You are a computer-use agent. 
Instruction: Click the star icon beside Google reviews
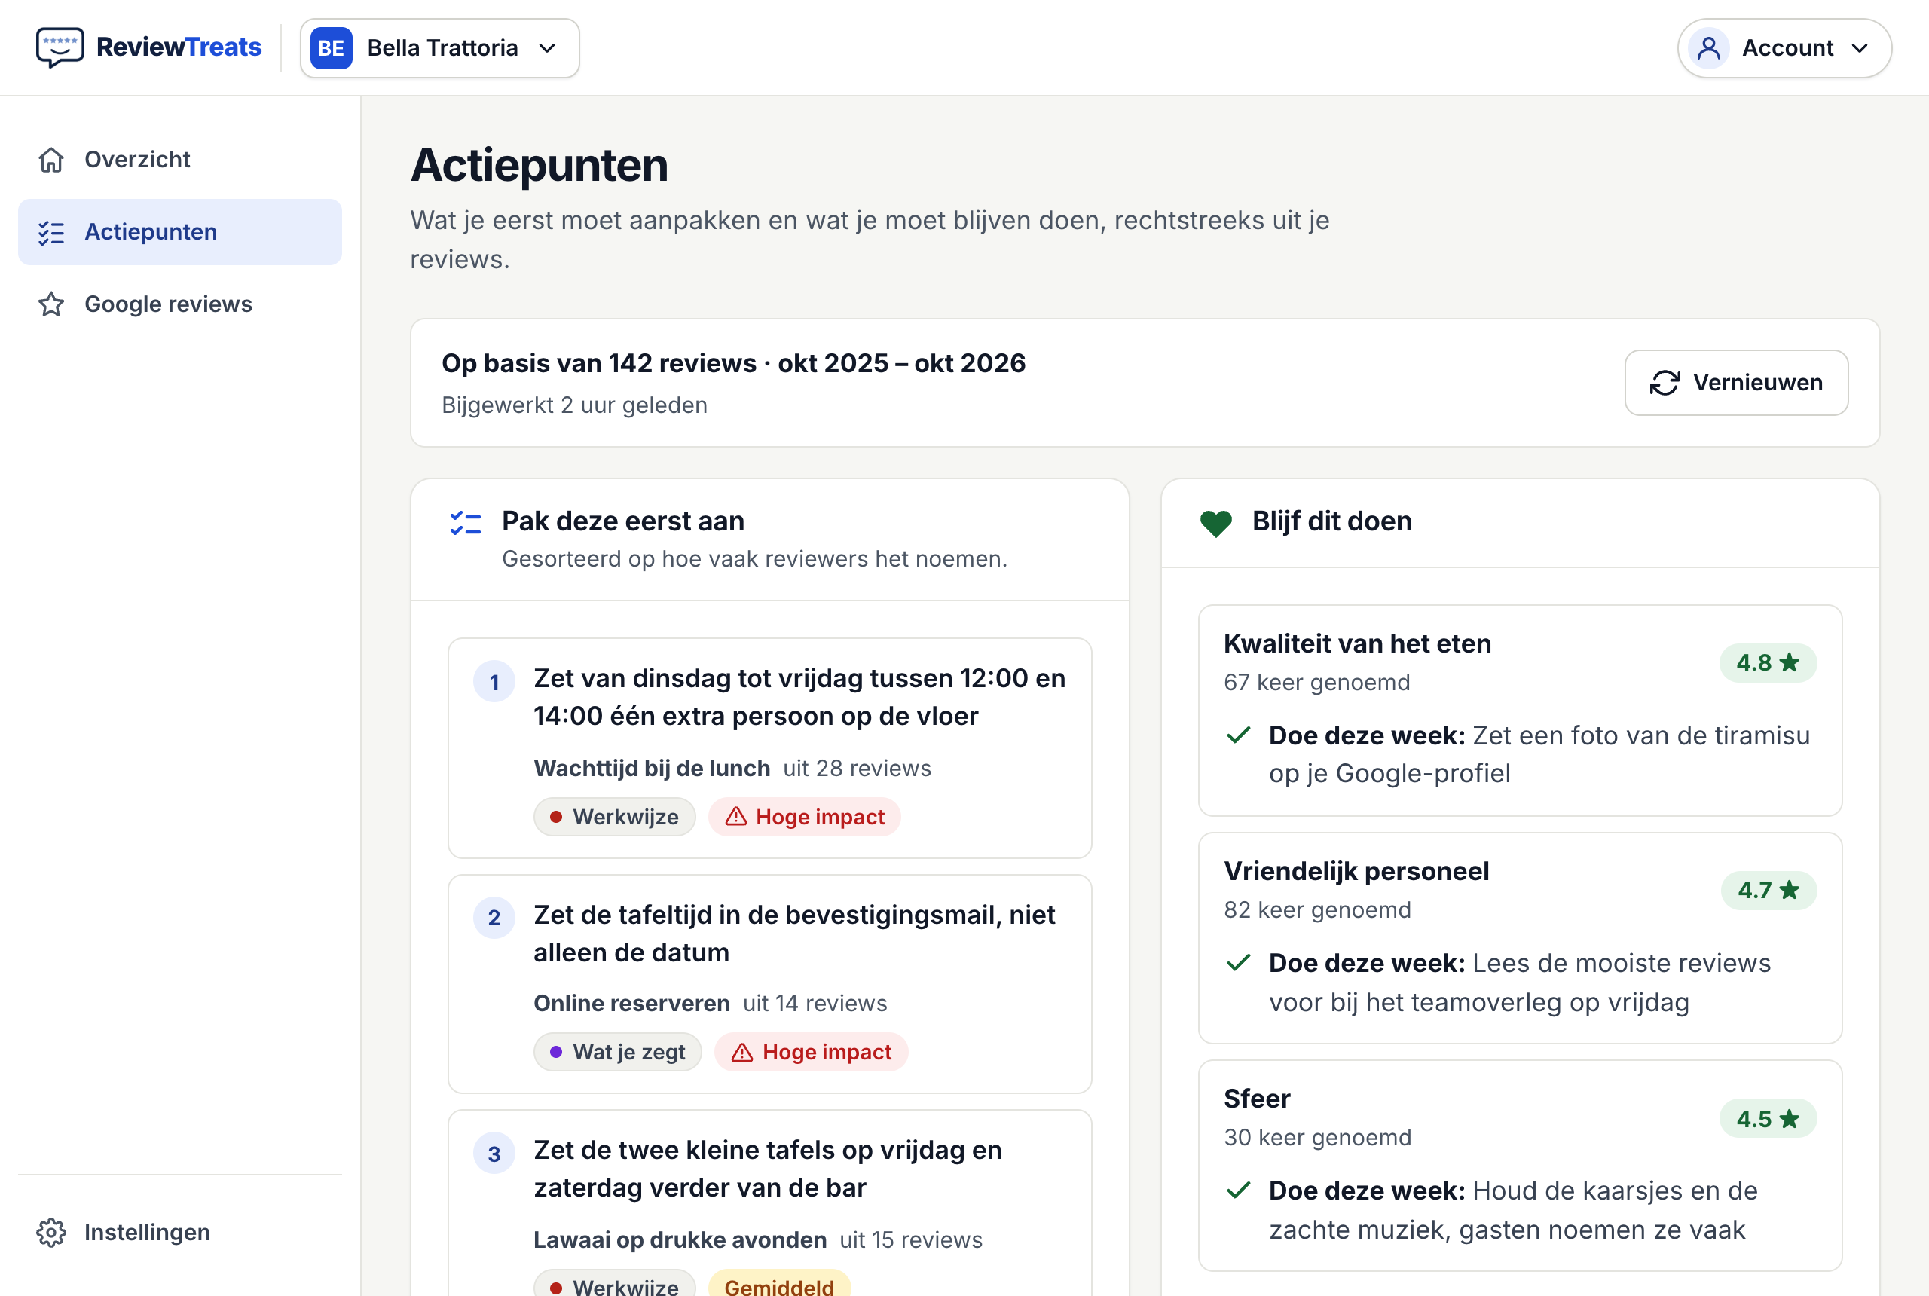point(51,304)
